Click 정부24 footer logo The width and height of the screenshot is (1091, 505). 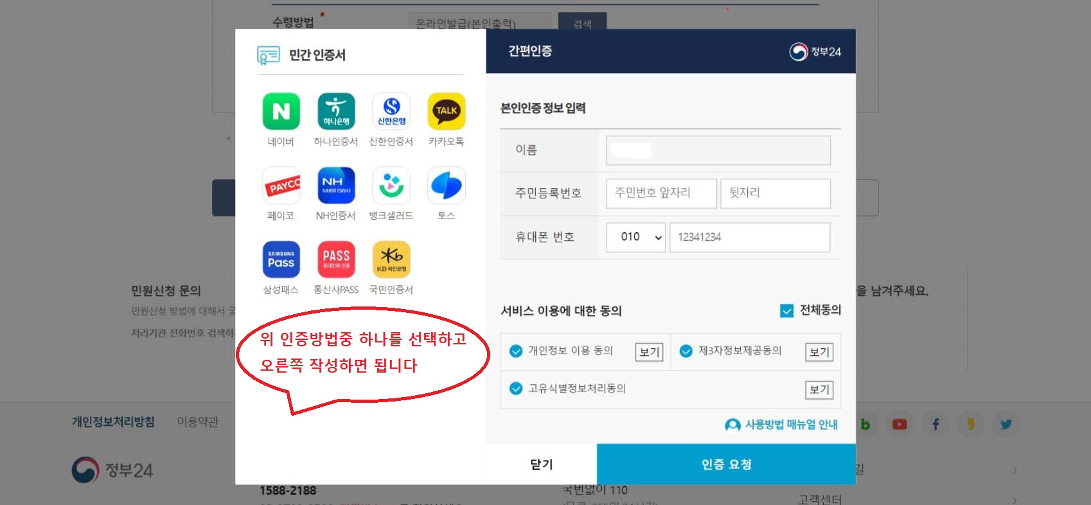click(x=112, y=470)
